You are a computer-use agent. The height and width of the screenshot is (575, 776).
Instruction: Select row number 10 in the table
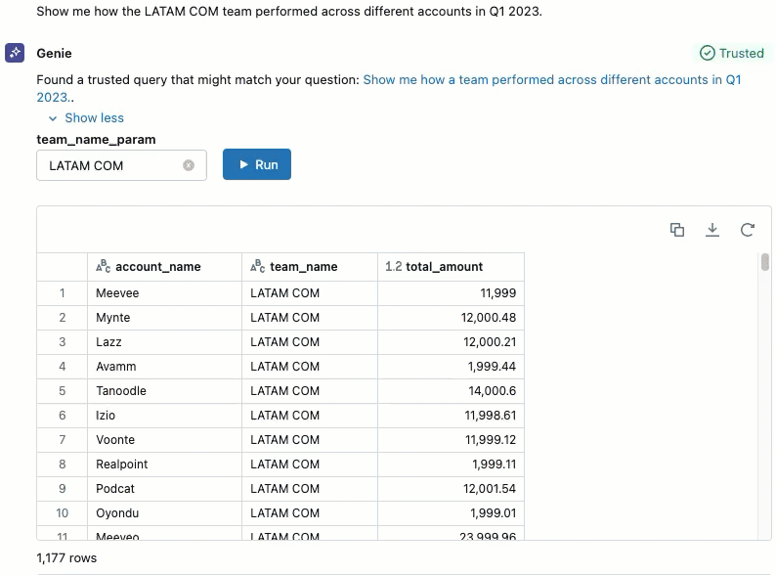click(63, 513)
